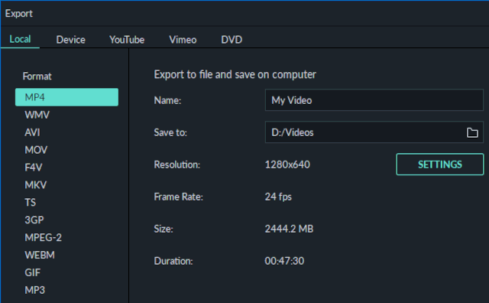Pick the TS format
The image size is (489, 303).
(x=31, y=203)
